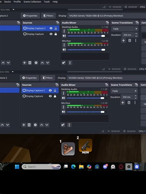Open Display monitor combo box in upper OBS copy
This screenshot has width=146, height=194.
[107, 16]
